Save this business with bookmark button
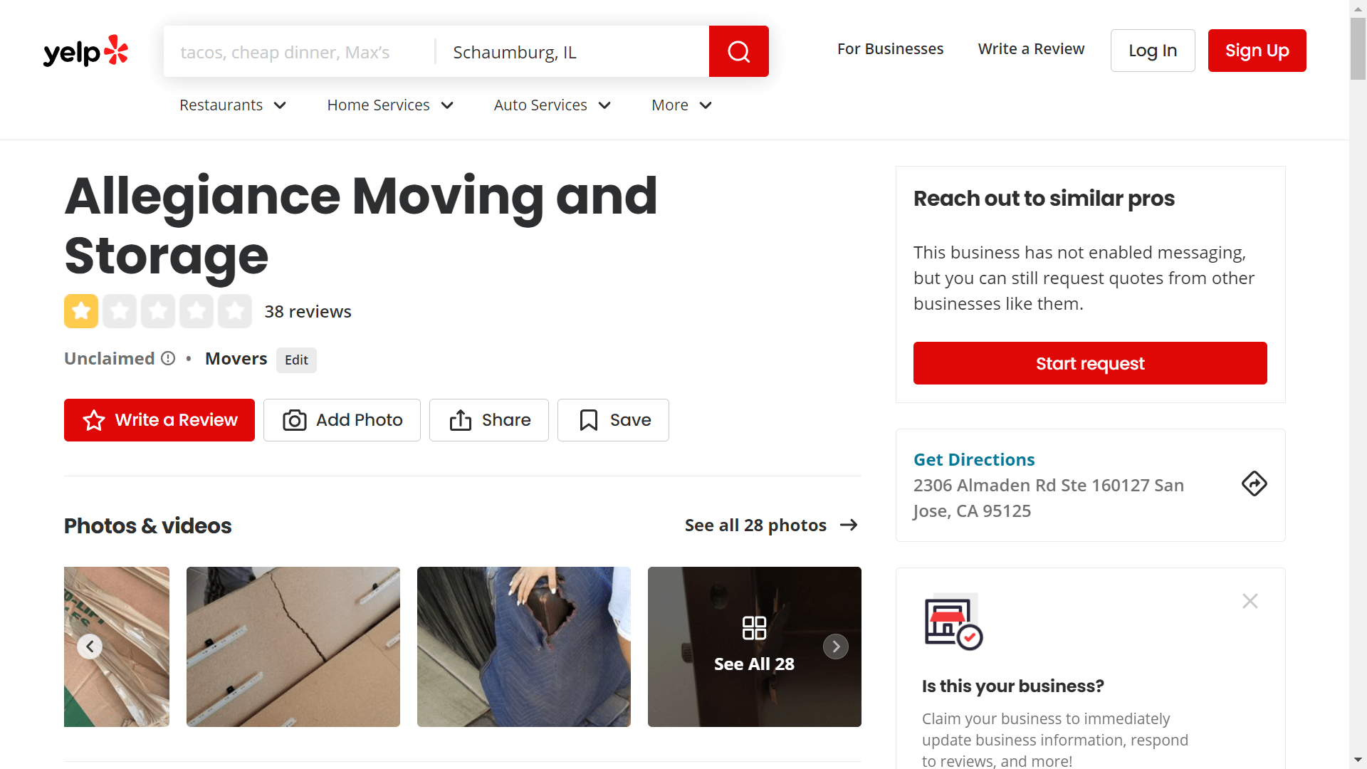The height and width of the screenshot is (769, 1367). pyautogui.click(x=613, y=420)
